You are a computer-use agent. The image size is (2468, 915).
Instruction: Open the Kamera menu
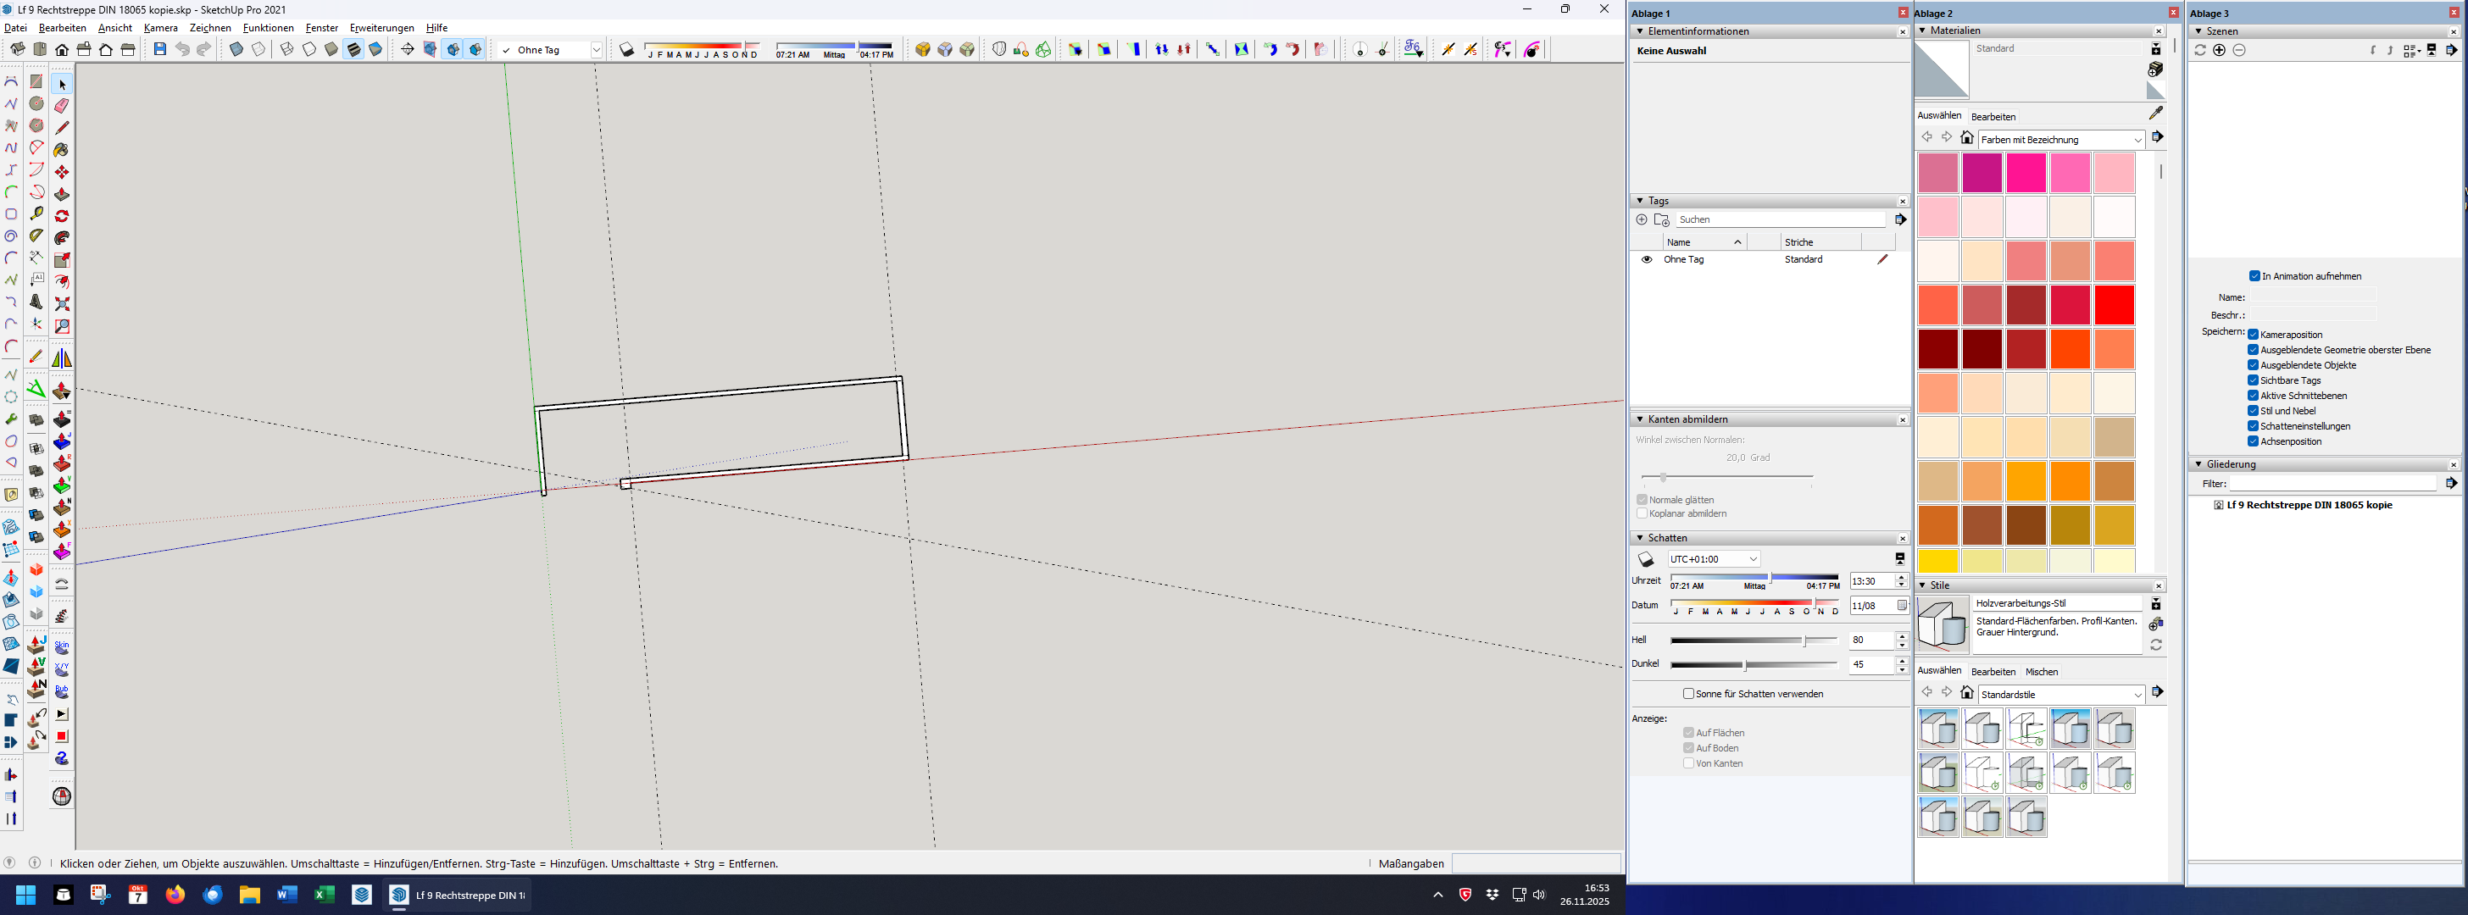tap(160, 28)
